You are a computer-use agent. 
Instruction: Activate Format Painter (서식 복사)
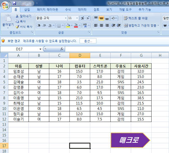tap(24, 27)
